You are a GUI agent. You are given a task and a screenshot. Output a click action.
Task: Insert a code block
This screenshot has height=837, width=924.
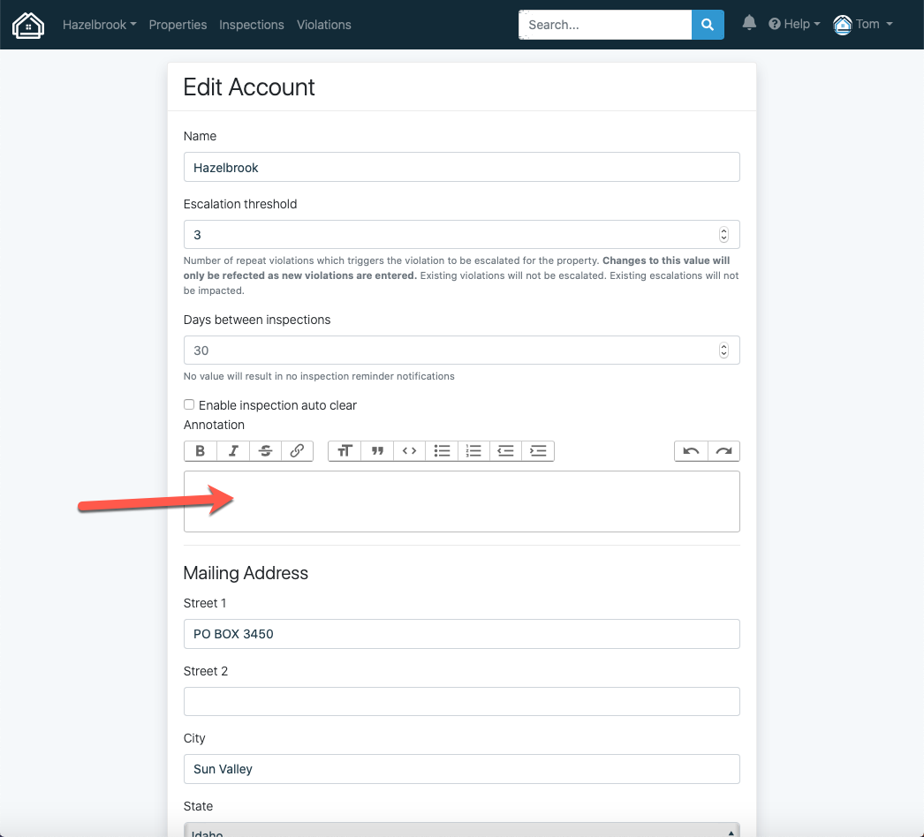(x=410, y=451)
